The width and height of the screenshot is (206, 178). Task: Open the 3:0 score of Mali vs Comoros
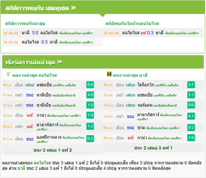click(35, 33)
